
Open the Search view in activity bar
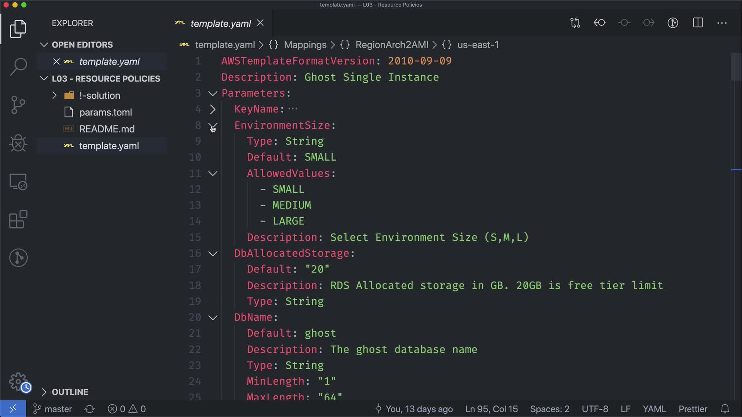18,67
